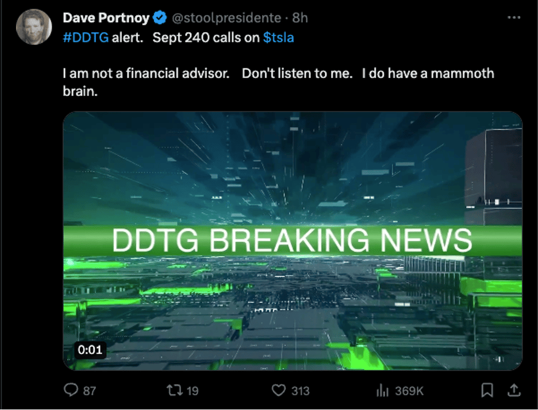Screen dimensions: 538x410
Task: Share the tweet via the upload arrow icon
Action: coord(514,390)
